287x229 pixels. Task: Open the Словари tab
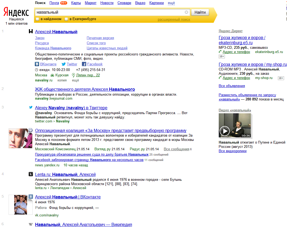124,3
